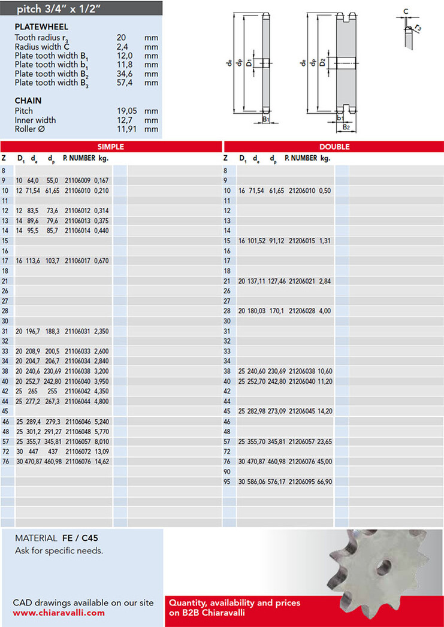
Task: Select part number 21106013
Action: pyautogui.click(x=78, y=221)
